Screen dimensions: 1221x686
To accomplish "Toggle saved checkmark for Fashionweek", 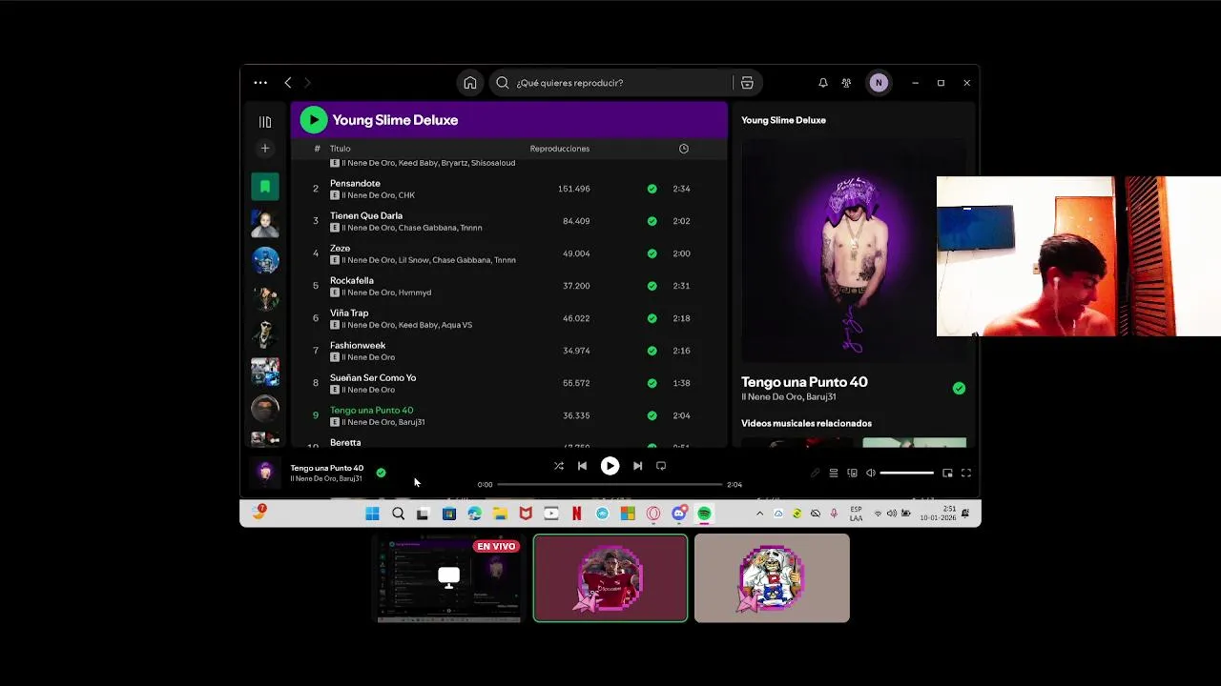I will tap(652, 351).
